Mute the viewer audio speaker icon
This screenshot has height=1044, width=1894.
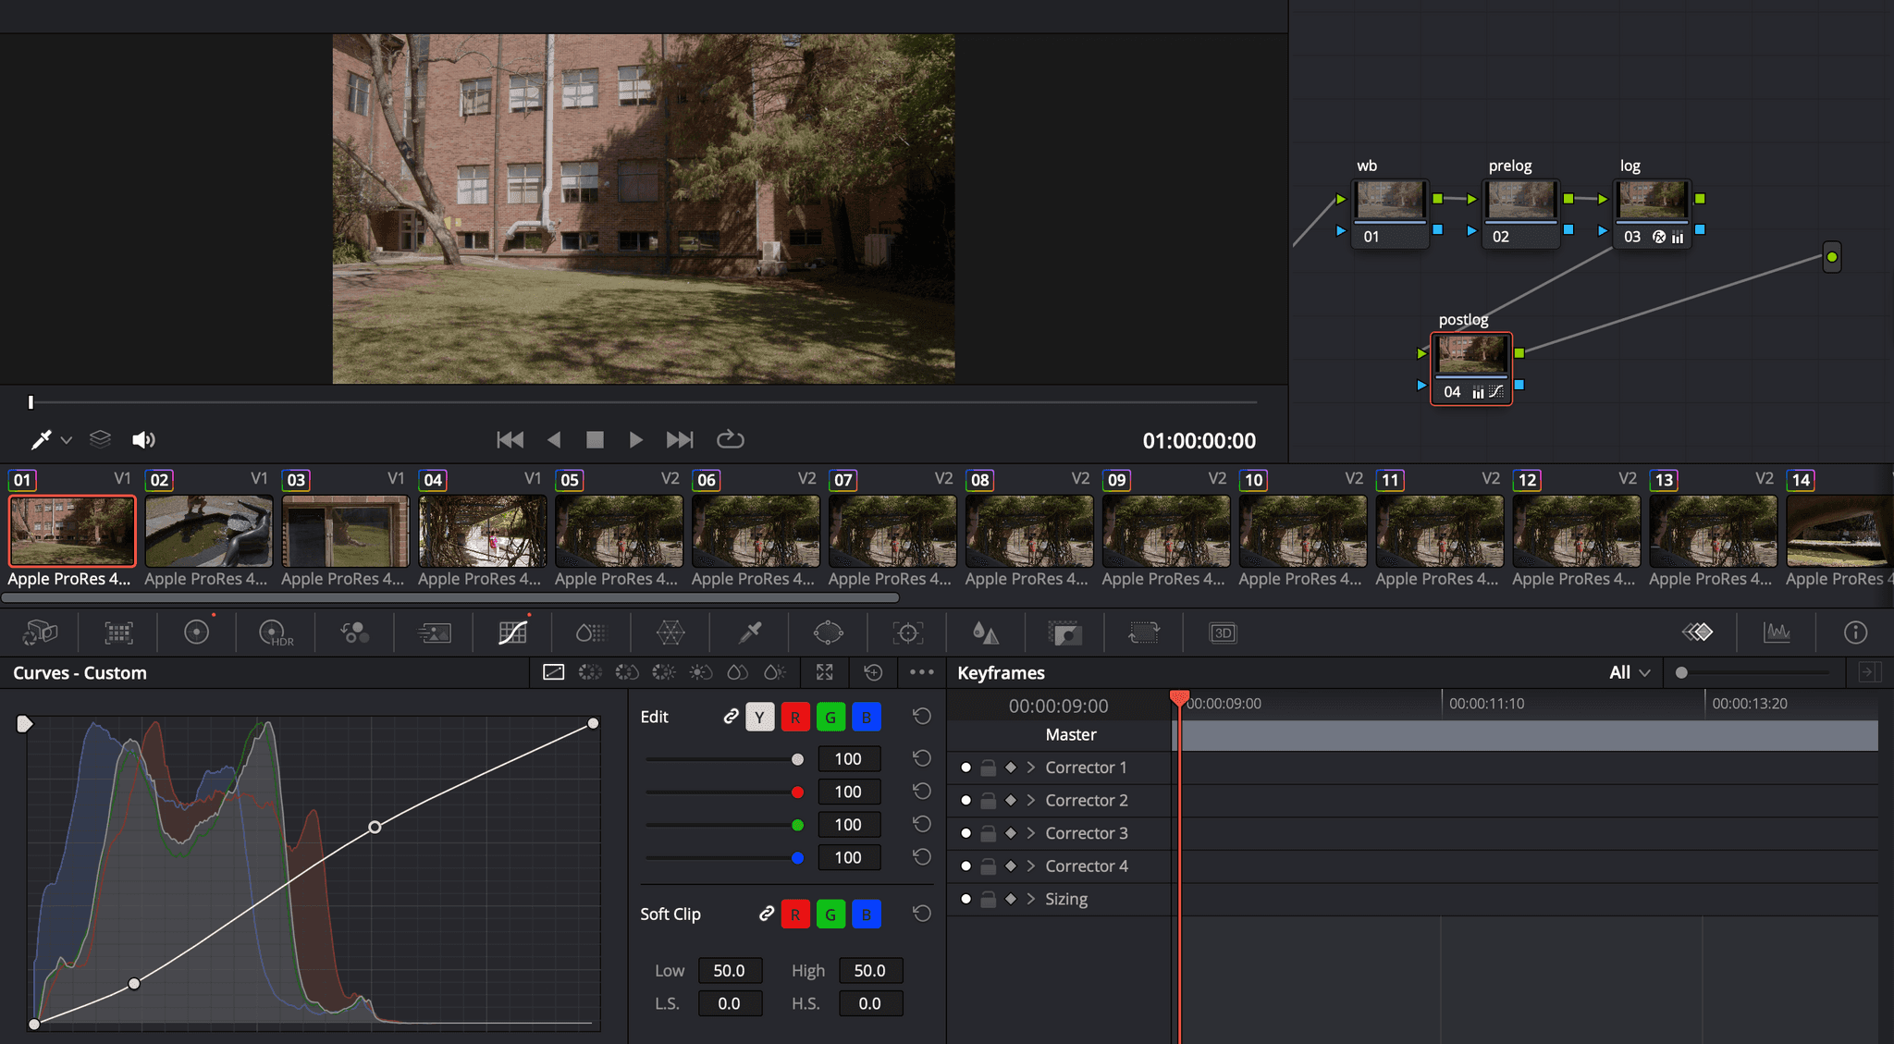[143, 440]
